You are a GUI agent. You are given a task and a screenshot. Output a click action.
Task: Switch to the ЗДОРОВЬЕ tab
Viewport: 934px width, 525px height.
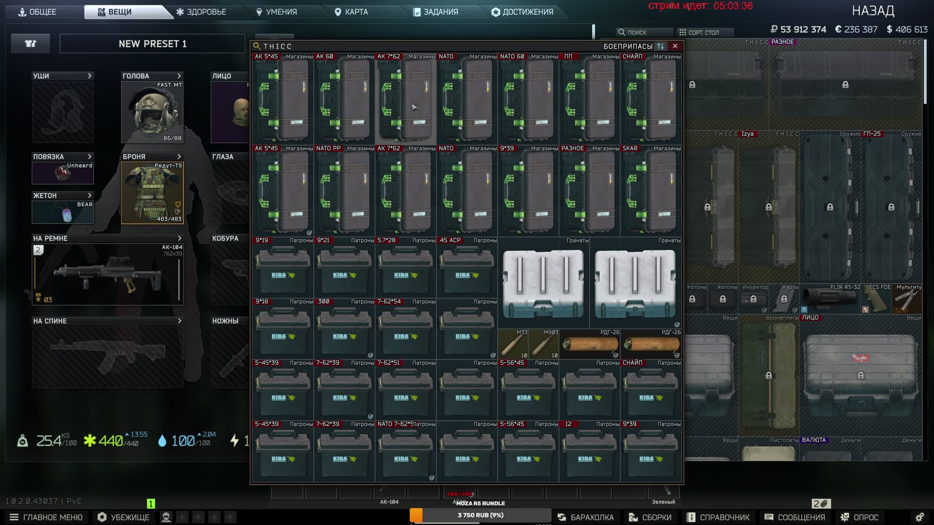201,12
